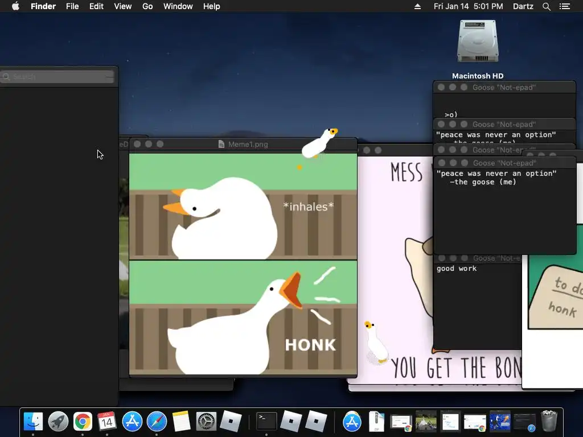Screen dimensions: 583x437
Task: Click the goose perched on Meme1.png window
Action: (319, 143)
